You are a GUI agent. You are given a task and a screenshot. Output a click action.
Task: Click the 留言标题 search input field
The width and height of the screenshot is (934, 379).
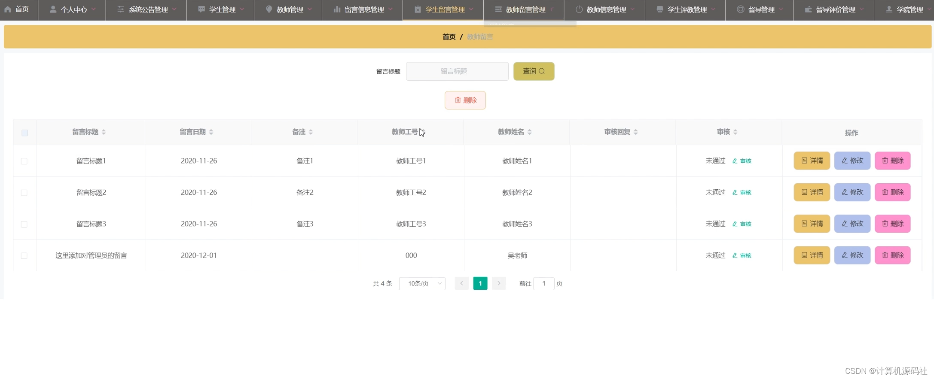point(457,71)
